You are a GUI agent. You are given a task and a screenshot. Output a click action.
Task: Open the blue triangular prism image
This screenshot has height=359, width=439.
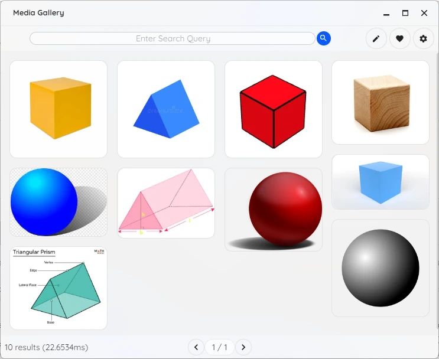tap(165, 109)
